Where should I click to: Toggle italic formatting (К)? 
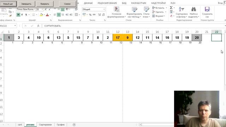pos(22,15)
